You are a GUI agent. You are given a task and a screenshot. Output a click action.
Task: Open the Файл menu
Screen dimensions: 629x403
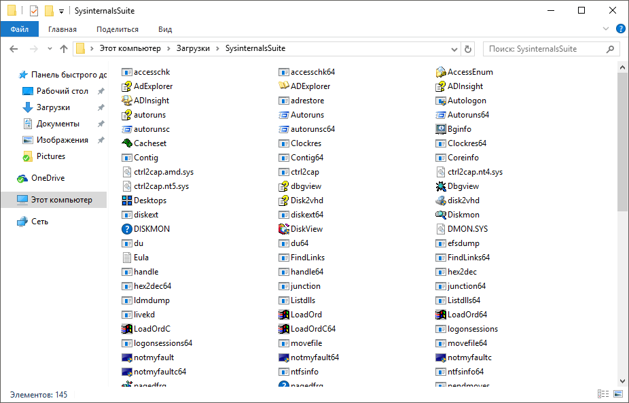click(20, 29)
